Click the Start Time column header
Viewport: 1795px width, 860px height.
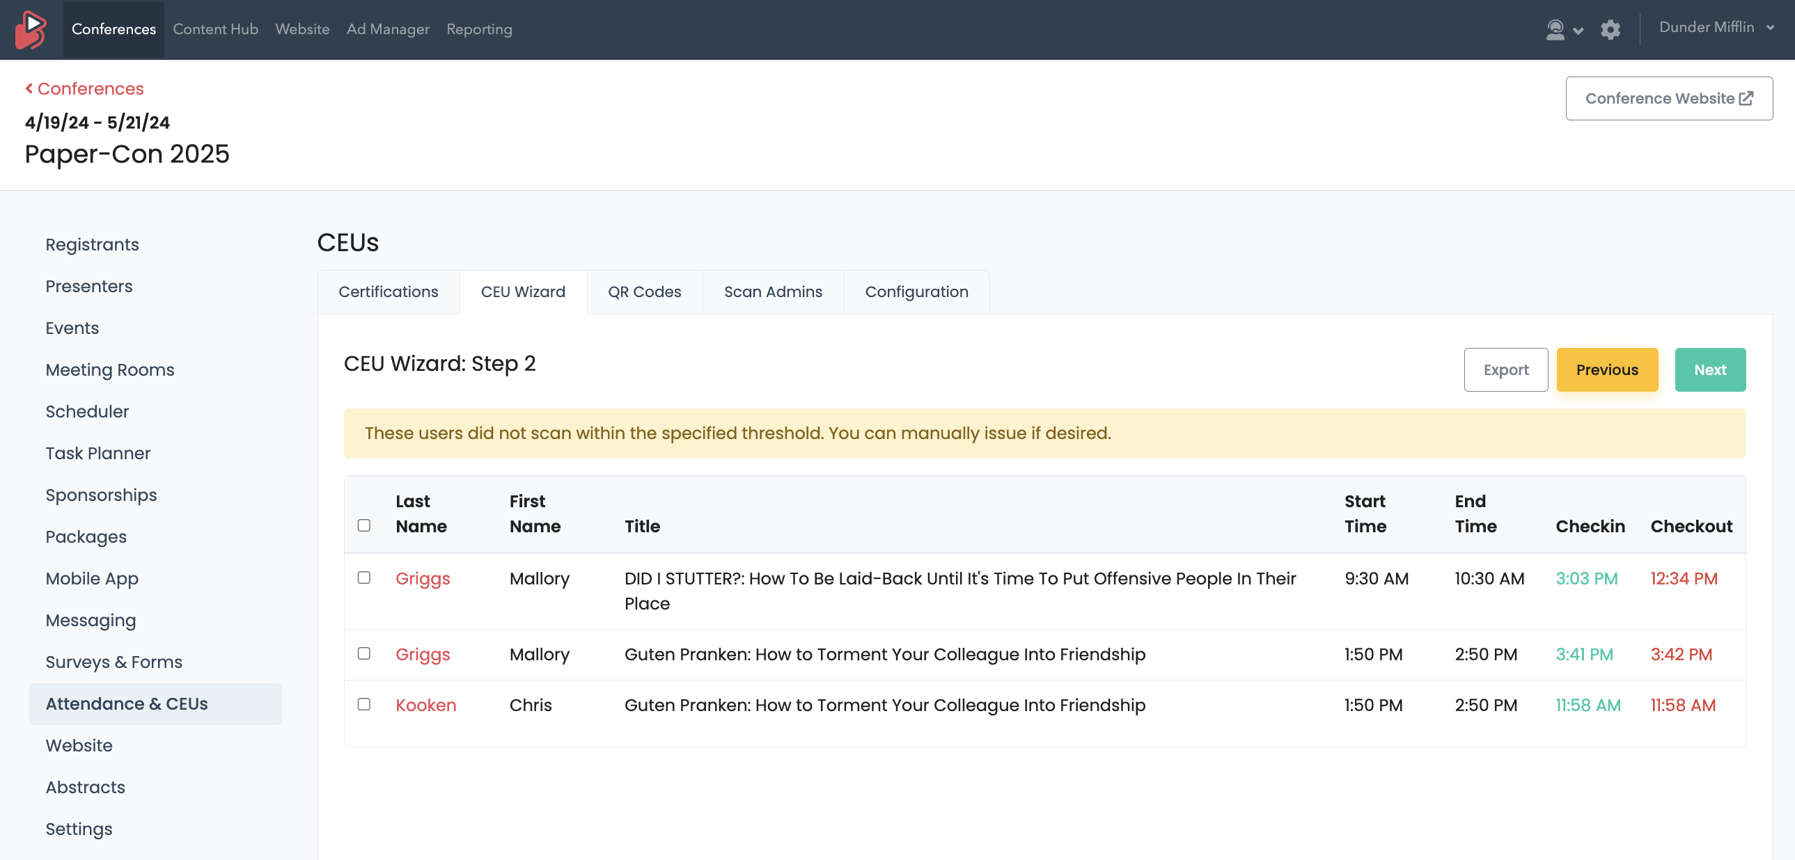tap(1365, 514)
